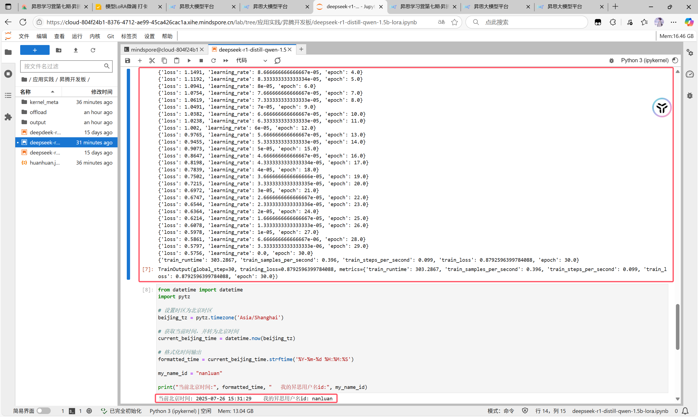Image resolution: width=698 pixels, height=417 pixels.
Task: Interrupt the kernel with stop icon
Action: click(201, 60)
